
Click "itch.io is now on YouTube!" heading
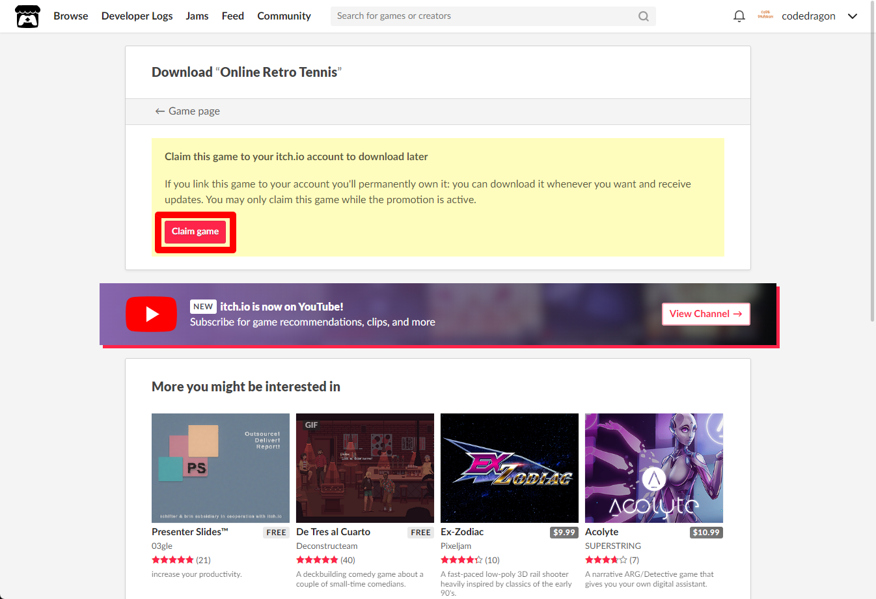pos(282,307)
